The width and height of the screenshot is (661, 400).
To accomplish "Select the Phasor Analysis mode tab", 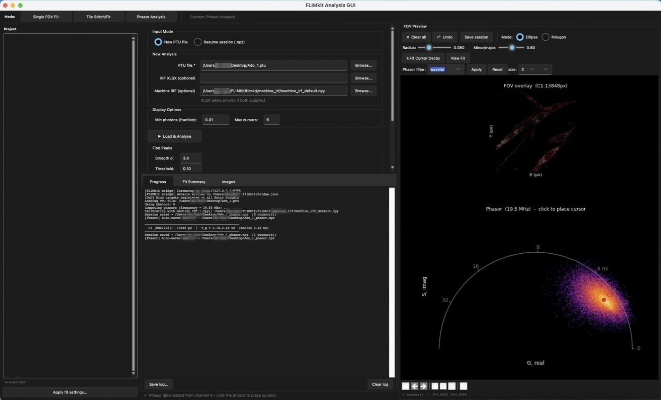I will click(151, 17).
